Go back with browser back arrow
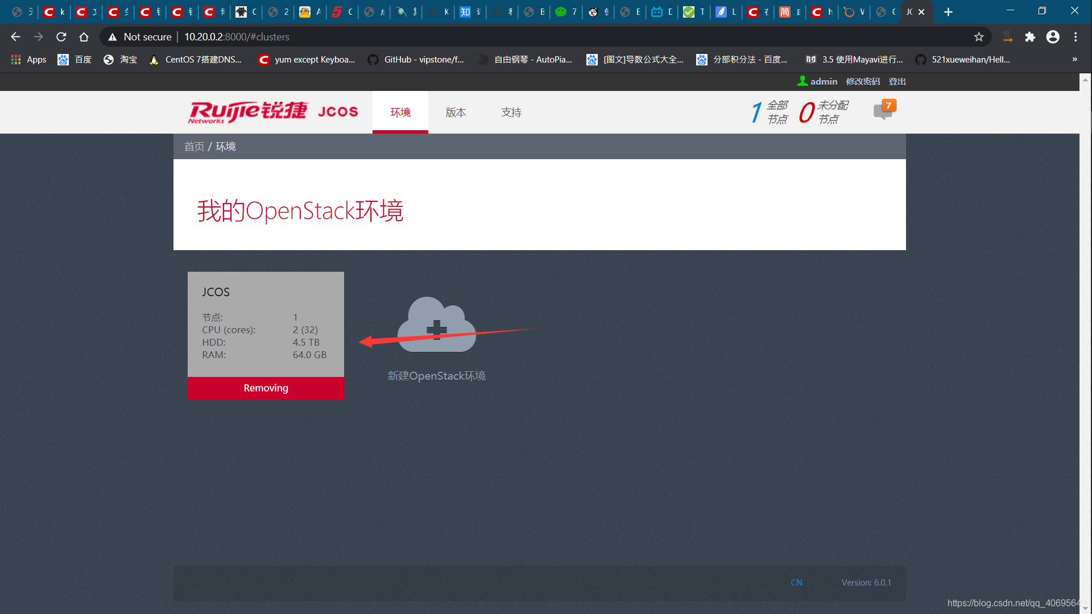 coord(15,37)
